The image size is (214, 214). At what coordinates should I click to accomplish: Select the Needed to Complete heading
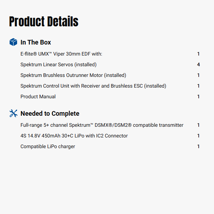coord(50,114)
